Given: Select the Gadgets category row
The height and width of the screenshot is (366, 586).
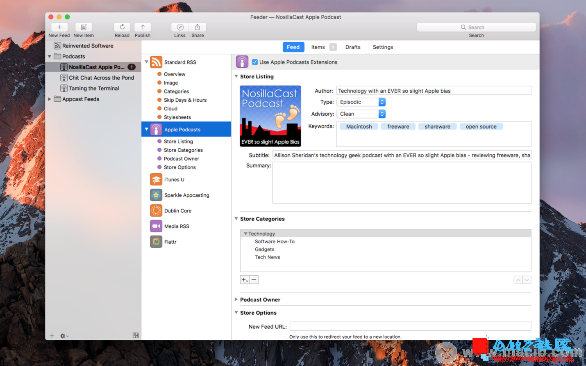Looking at the screenshot, I should click(386, 249).
